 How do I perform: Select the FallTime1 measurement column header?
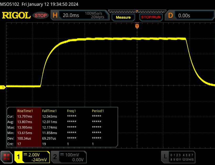pyautogui.click(x=49, y=111)
